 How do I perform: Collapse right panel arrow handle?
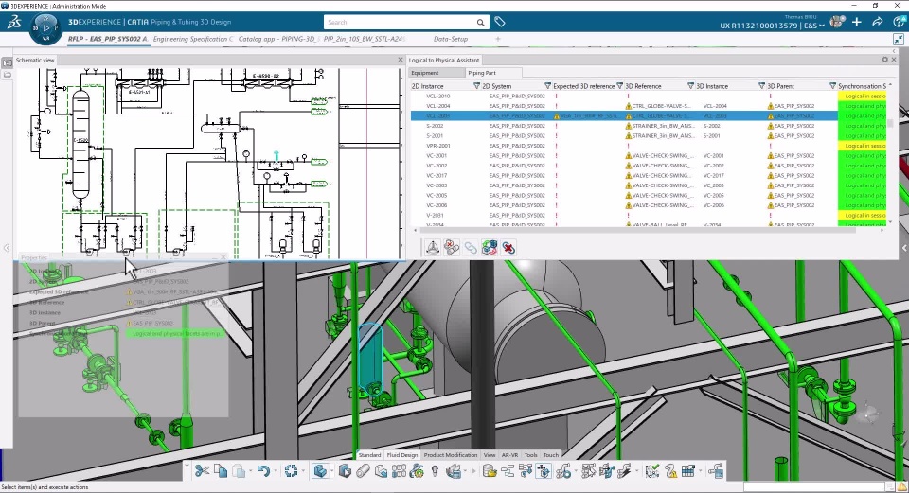coord(904,248)
